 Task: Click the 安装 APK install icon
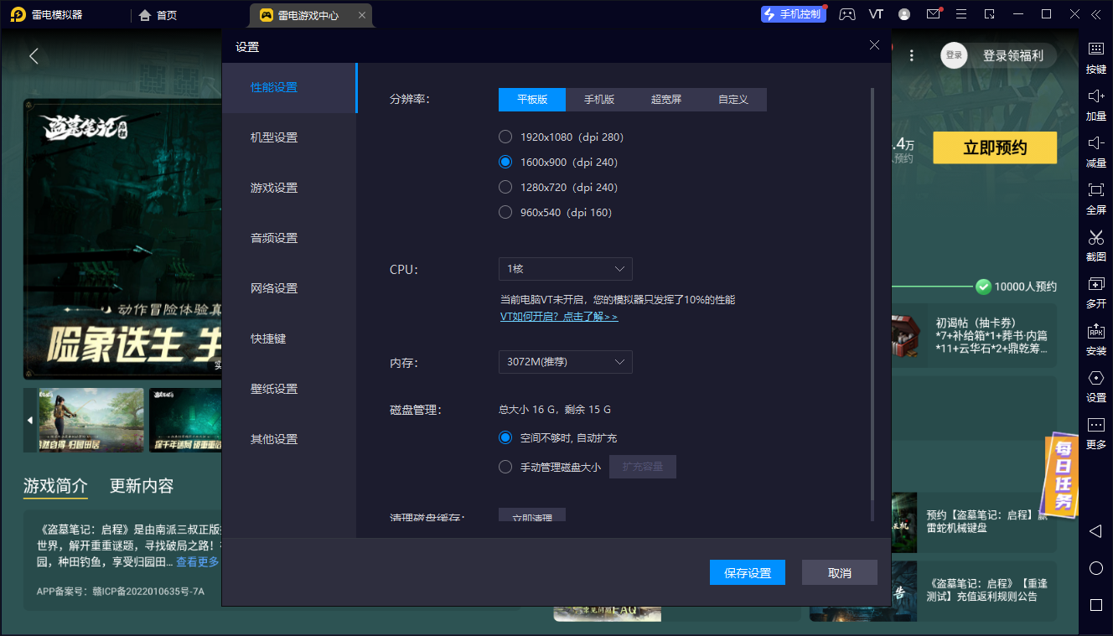(1095, 330)
